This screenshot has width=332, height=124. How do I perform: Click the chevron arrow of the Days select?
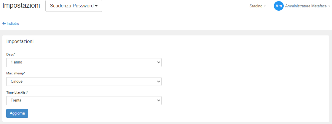pos(159,63)
